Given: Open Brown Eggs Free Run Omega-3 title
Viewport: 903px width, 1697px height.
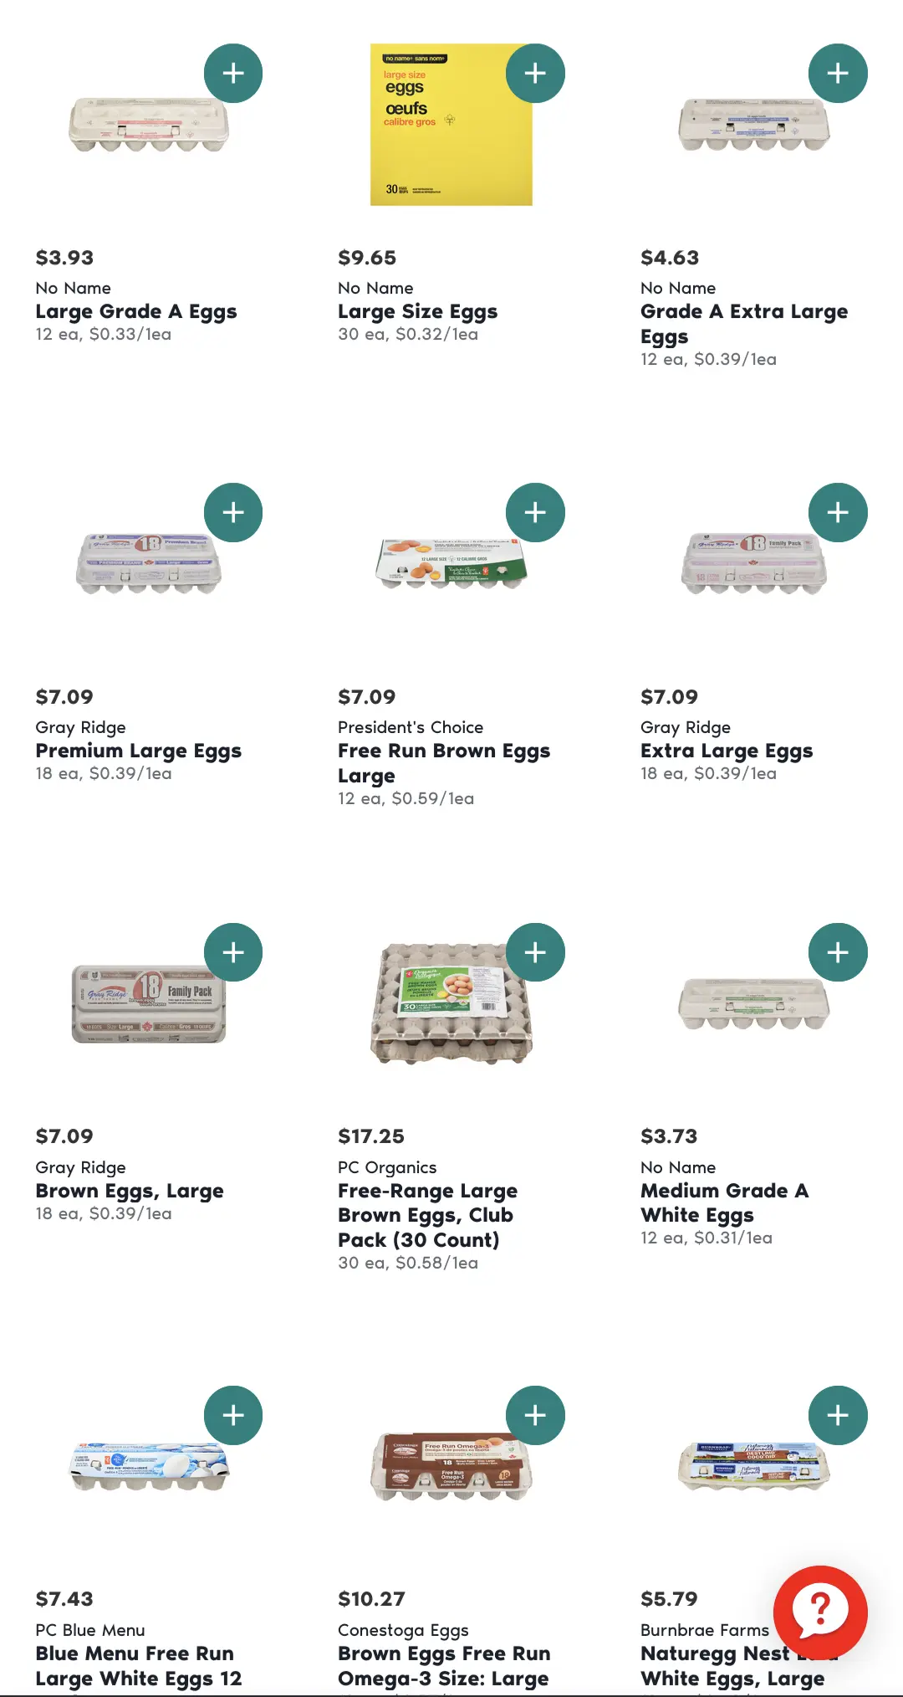Looking at the screenshot, I should tap(443, 1666).
